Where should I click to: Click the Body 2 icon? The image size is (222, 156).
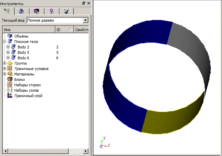(x=13, y=47)
